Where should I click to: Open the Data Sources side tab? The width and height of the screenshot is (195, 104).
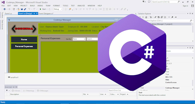(2, 24)
